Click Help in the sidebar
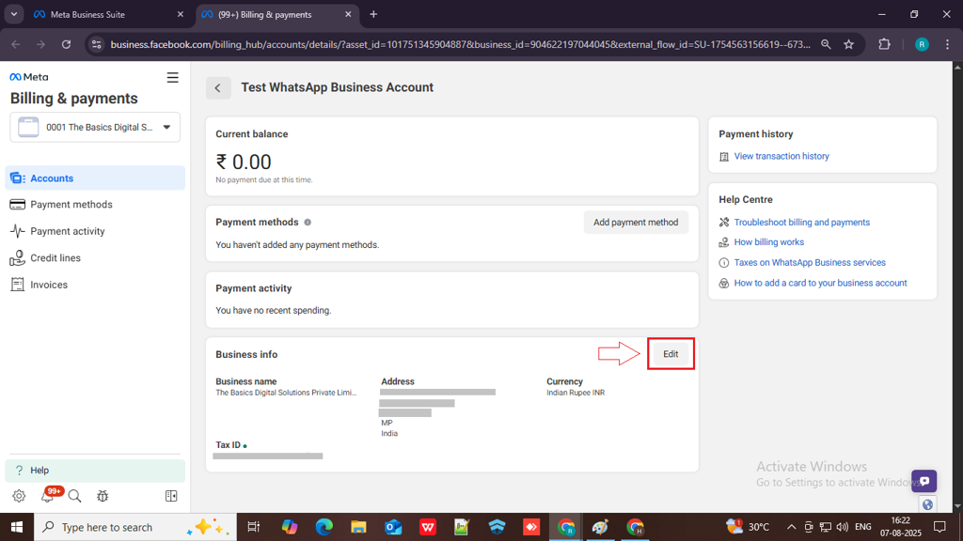Viewport: 963px width, 541px height. coord(95,471)
